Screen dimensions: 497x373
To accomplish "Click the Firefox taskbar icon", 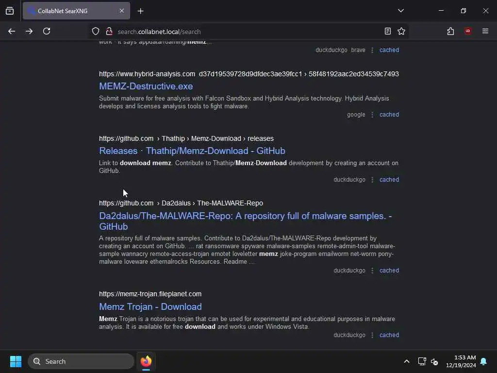I will tap(146, 361).
